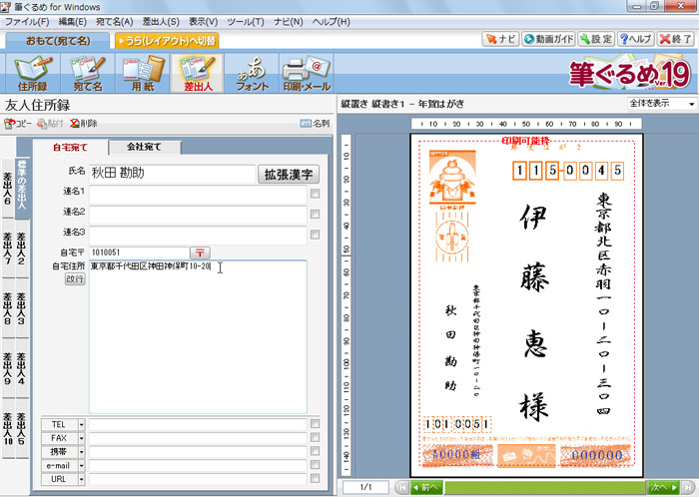Tick the checkbox for the e-mail row
This screenshot has height=497, width=699.
(315, 465)
